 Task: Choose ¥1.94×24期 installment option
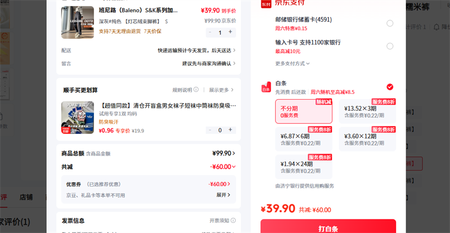[304, 167]
